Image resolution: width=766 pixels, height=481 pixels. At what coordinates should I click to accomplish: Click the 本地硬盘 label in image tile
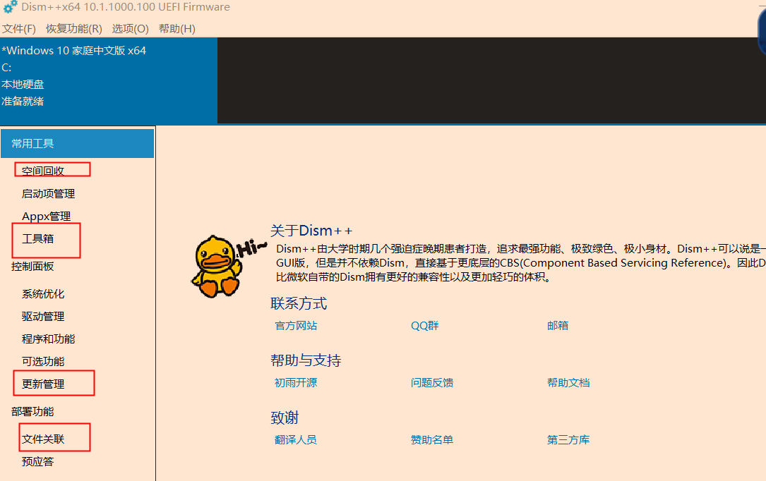click(23, 85)
